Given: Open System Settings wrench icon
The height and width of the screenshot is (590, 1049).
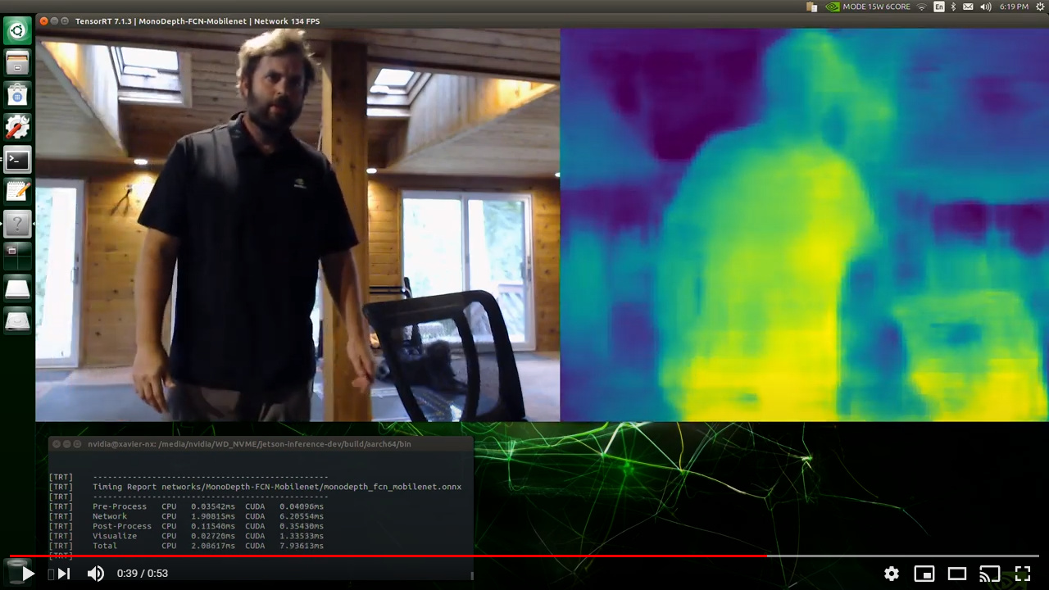Looking at the screenshot, I should coord(17,127).
